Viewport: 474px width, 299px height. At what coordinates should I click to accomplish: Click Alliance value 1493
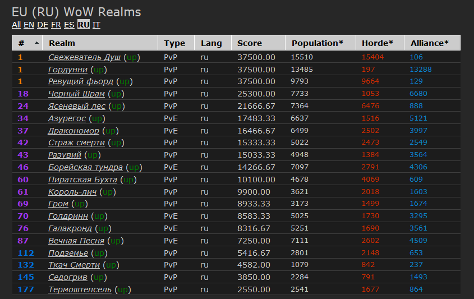pyautogui.click(x=418, y=277)
